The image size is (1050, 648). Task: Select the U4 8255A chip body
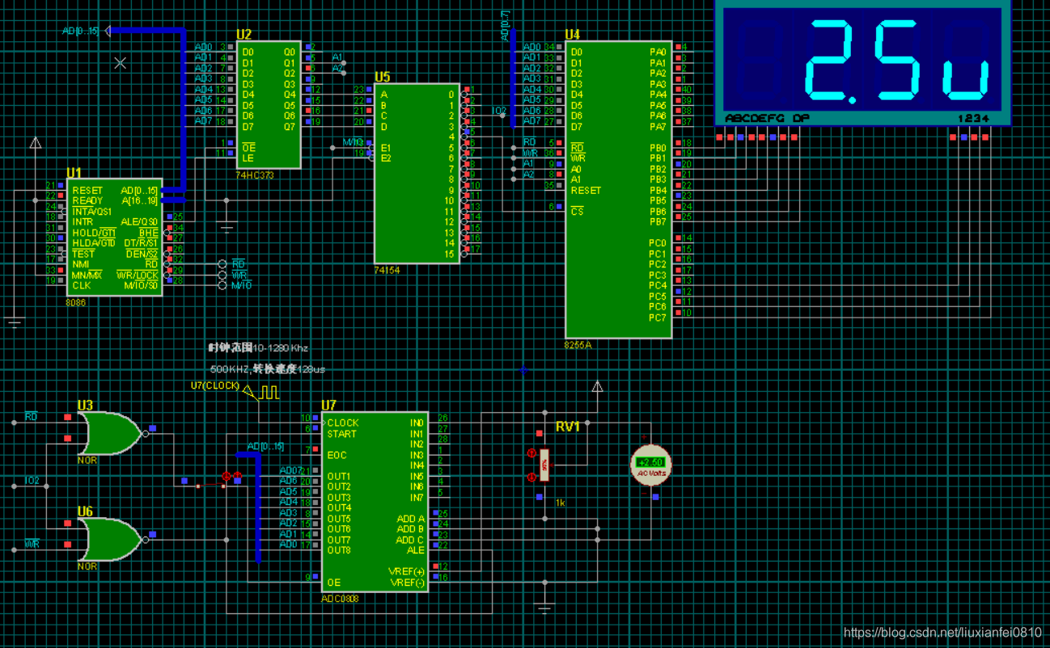pos(619,190)
